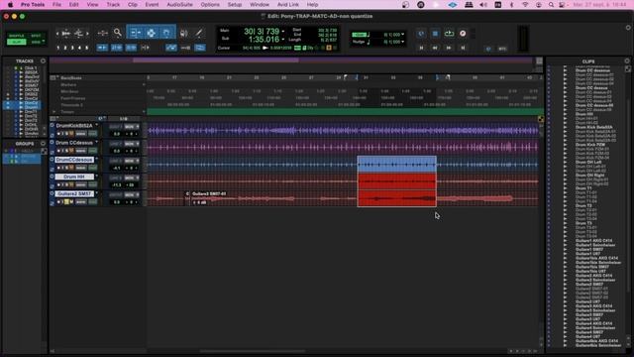Add a marker with Markers ruler plus
Viewport: 634px width, 357px height.
coord(144,85)
